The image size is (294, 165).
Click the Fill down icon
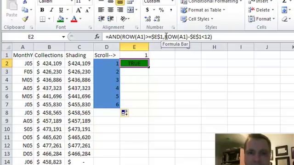point(284,10)
